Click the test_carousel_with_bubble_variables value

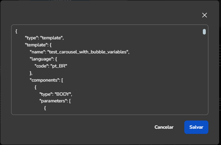[88, 52]
